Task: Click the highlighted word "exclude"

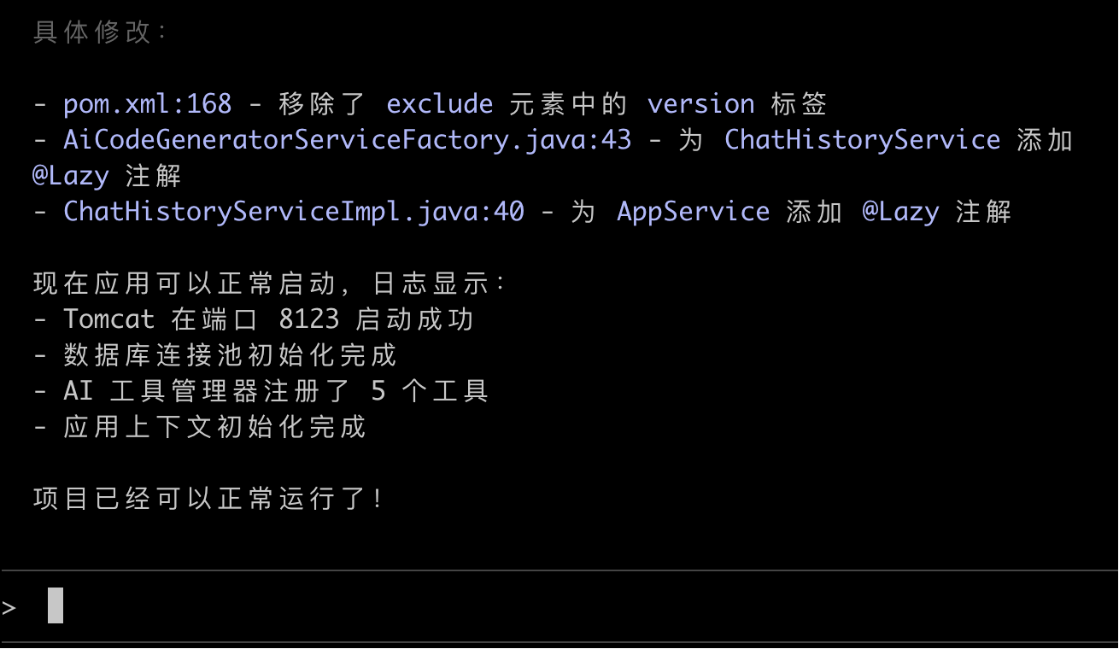Action: pos(440,104)
